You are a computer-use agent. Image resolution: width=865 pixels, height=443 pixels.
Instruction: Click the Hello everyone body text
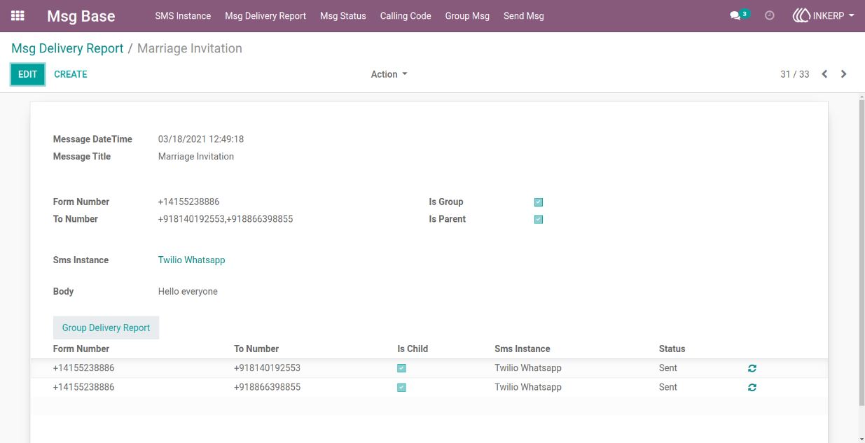click(188, 291)
